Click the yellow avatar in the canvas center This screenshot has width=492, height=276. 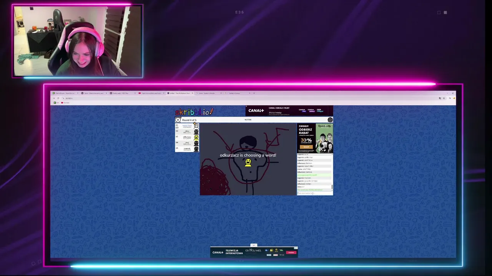pos(248,163)
